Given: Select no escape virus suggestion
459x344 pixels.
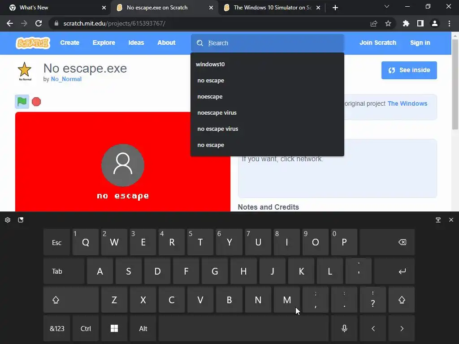Looking at the screenshot, I should tap(267, 129).
